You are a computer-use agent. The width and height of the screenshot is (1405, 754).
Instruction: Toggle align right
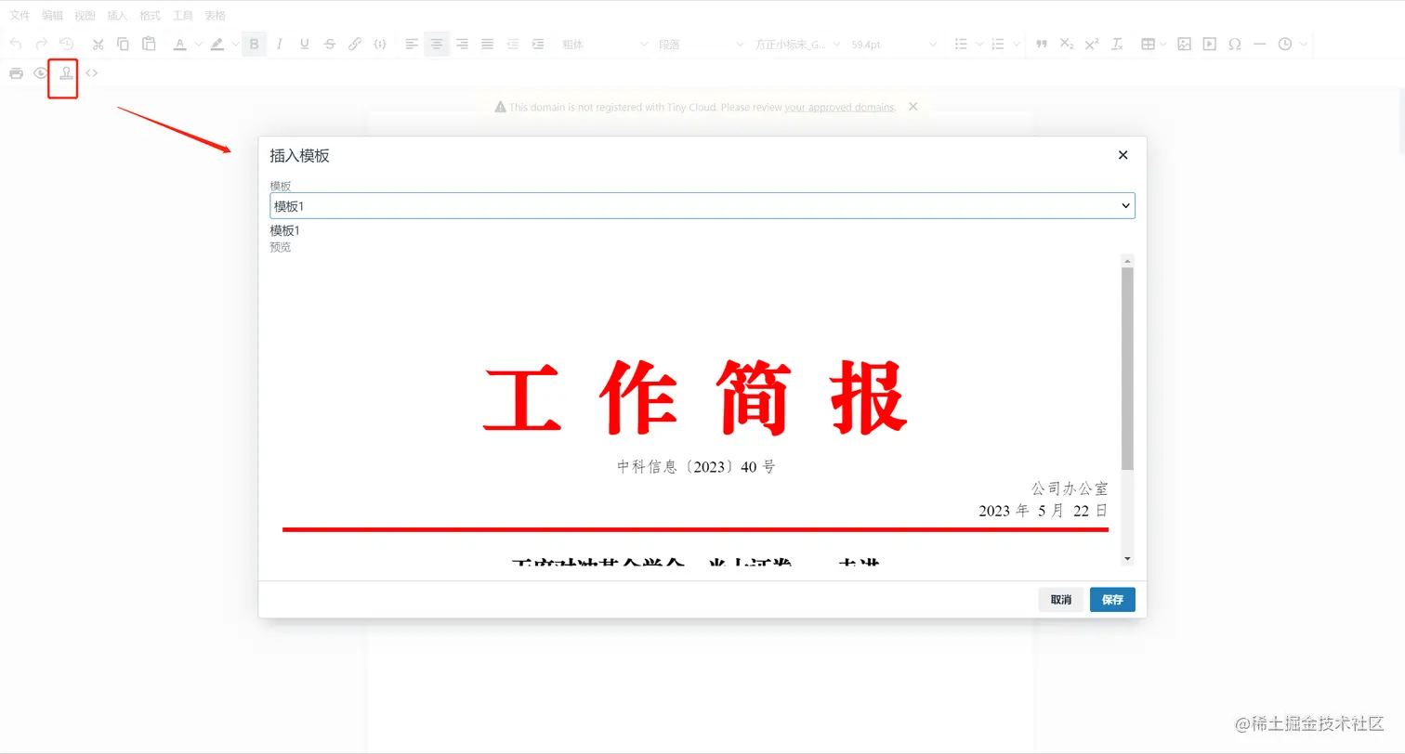[462, 44]
